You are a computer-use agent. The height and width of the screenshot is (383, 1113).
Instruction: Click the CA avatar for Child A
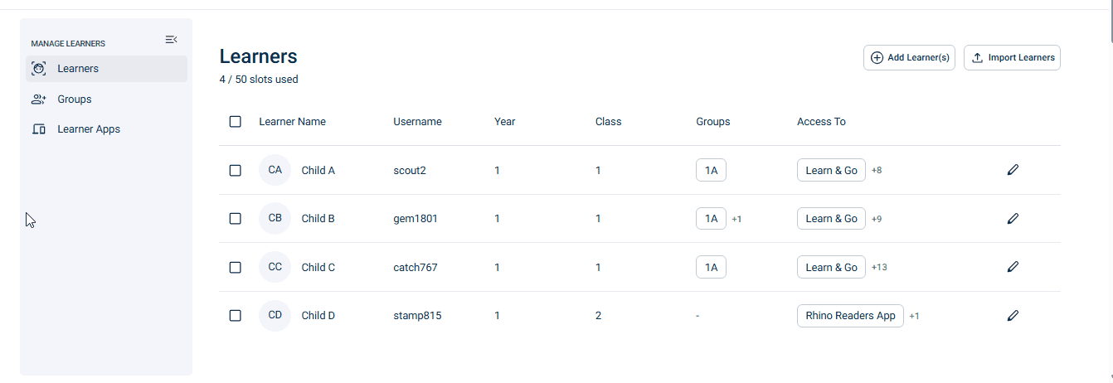(x=275, y=170)
